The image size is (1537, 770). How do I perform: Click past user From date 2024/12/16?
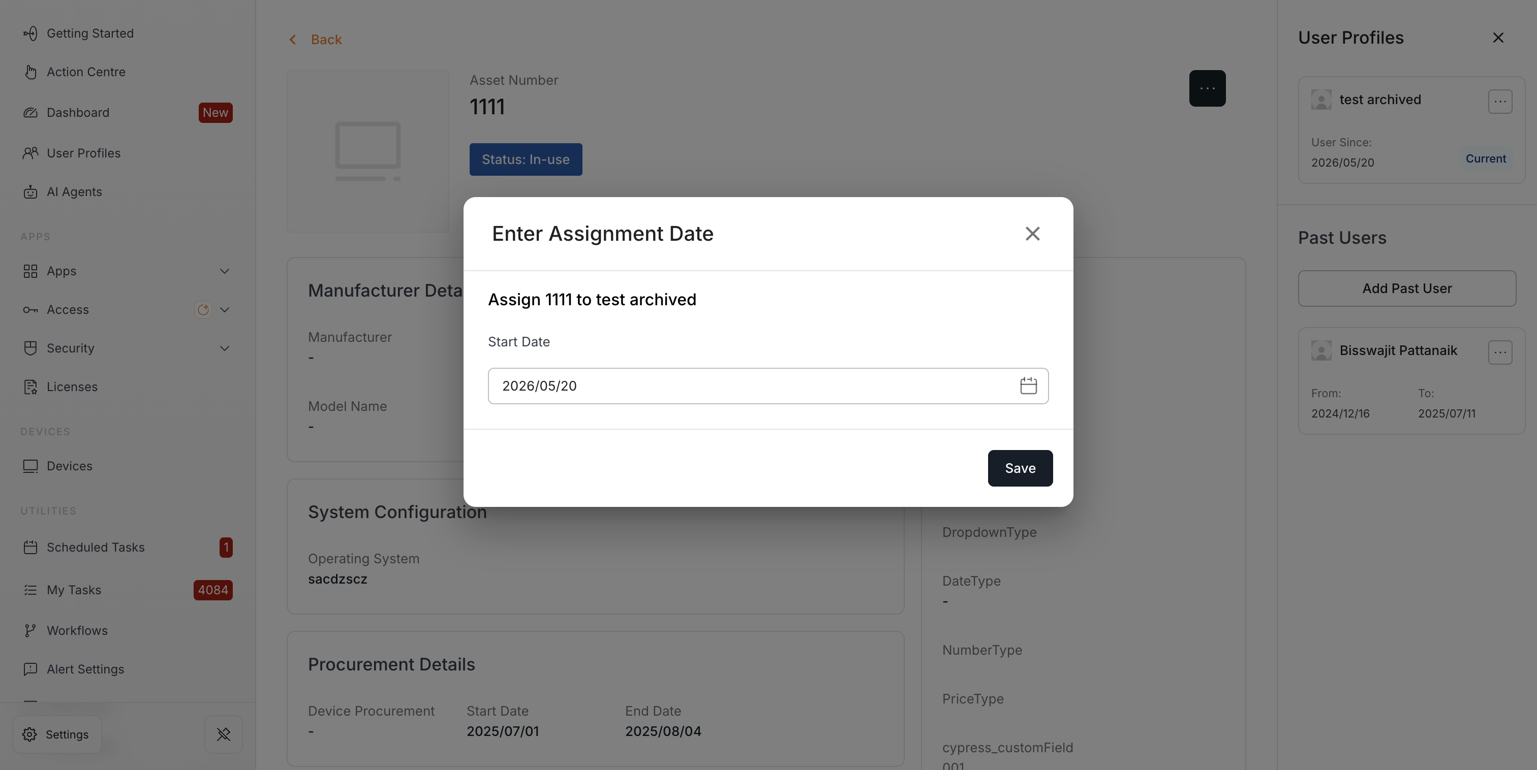[x=1340, y=413]
